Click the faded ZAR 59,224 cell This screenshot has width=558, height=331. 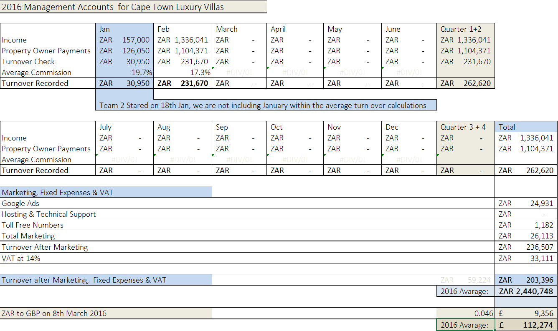pos(466,280)
